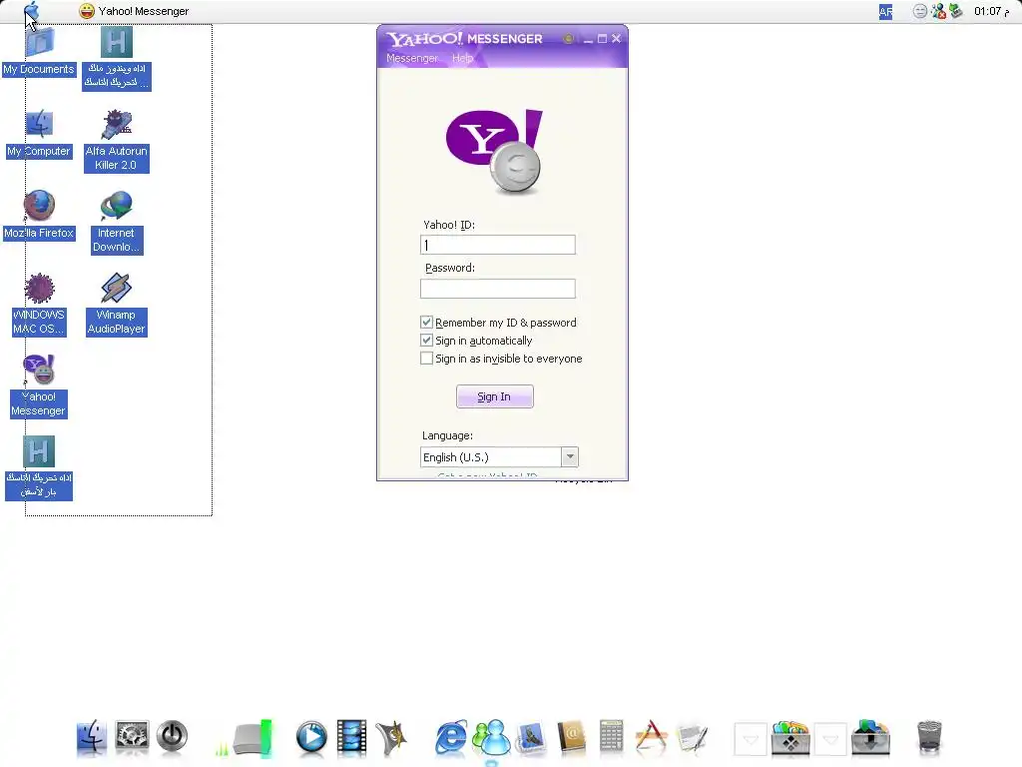Click the clock showing 01:07
Image resolution: width=1022 pixels, height=767 pixels.
(991, 11)
